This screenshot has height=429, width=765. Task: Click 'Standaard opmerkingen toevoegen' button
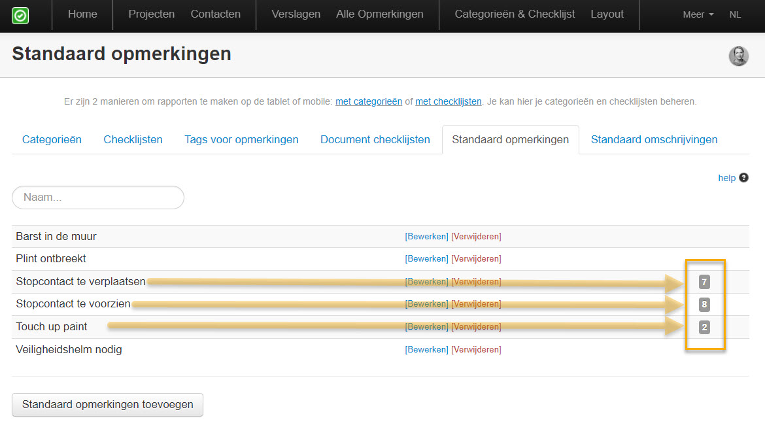[107, 405]
